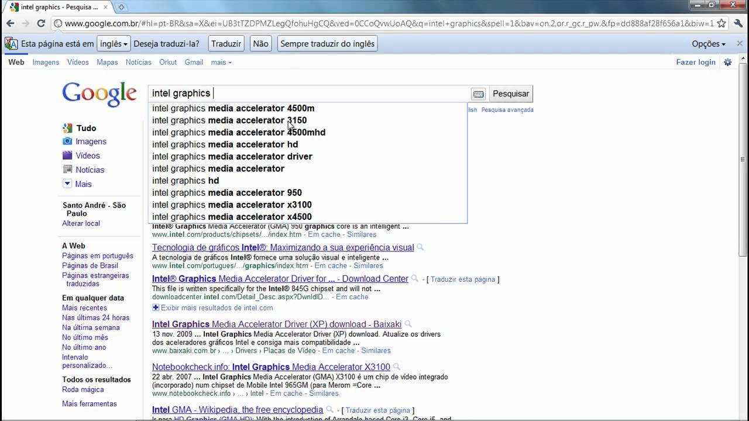Screen dimensions: 749x421
Task: Open Mapas in the top navigation
Action: pyautogui.click(x=107, y=62)
